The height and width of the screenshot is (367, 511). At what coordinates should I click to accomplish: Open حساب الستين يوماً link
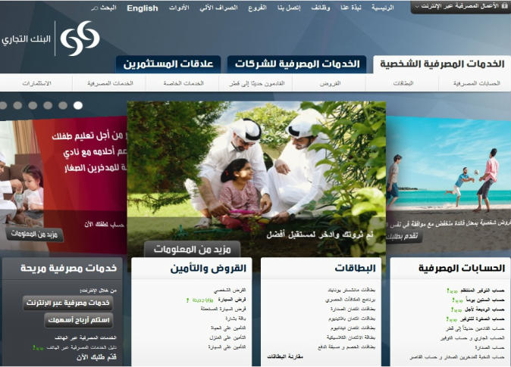[485, 300]
